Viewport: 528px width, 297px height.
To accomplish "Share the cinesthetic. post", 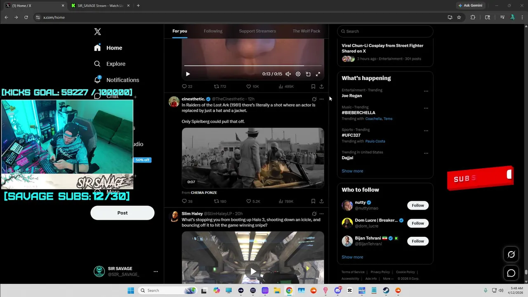I will click(321, 201).
